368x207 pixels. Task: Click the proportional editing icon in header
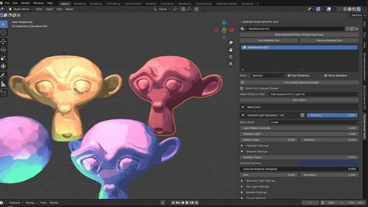[197, 9]
